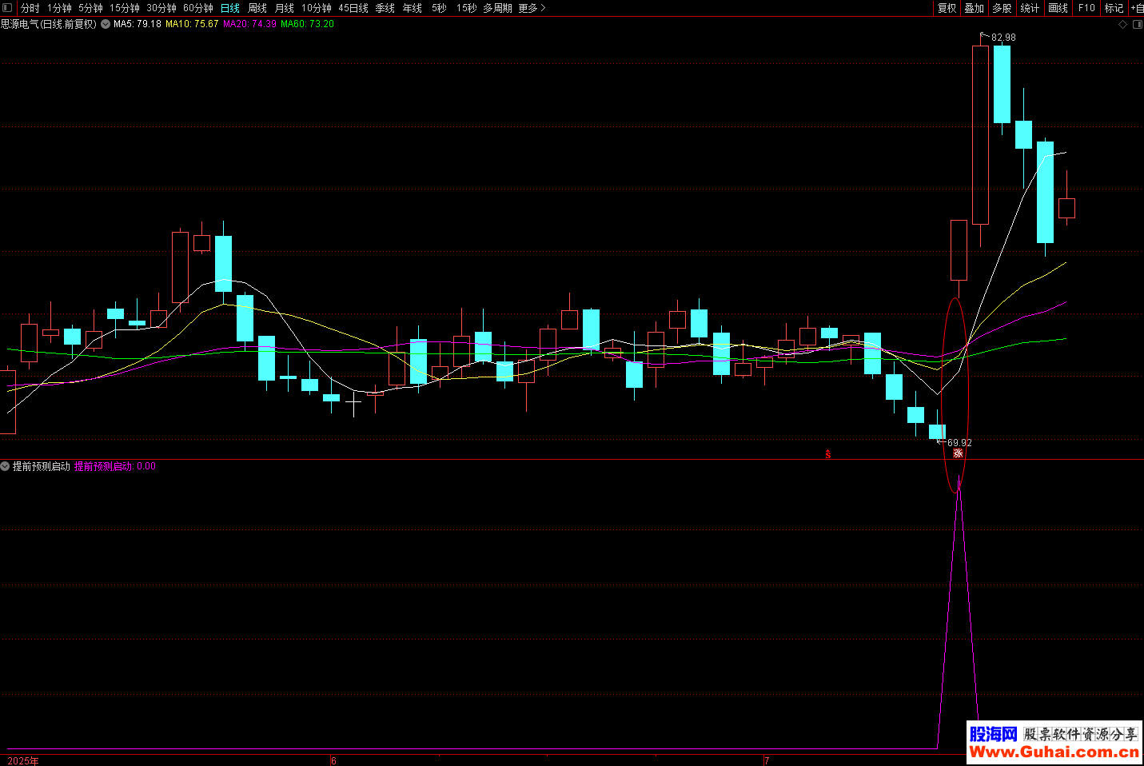Select the 日线 daily period tab
This screenshot has width=1144, height=766.
pyautogui.click(x=230, y=8)
